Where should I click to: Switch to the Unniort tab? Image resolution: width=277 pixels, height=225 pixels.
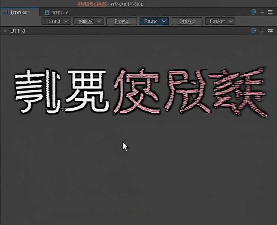pos(19,12)
